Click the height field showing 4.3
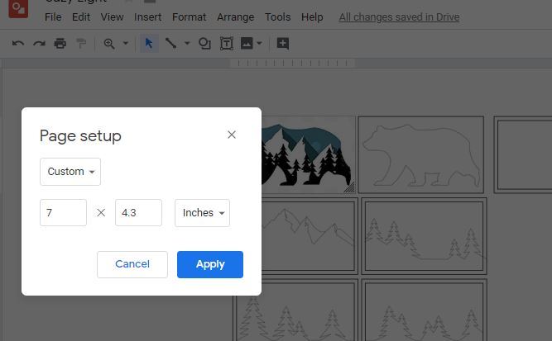Image resolution: width=552 pixels, height=341 pixels. (139, 212)
